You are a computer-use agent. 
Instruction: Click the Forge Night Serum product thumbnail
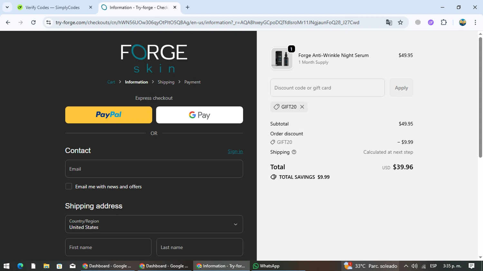282,59
